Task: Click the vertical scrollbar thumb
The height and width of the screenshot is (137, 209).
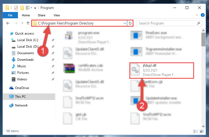Action: [203, 39]
